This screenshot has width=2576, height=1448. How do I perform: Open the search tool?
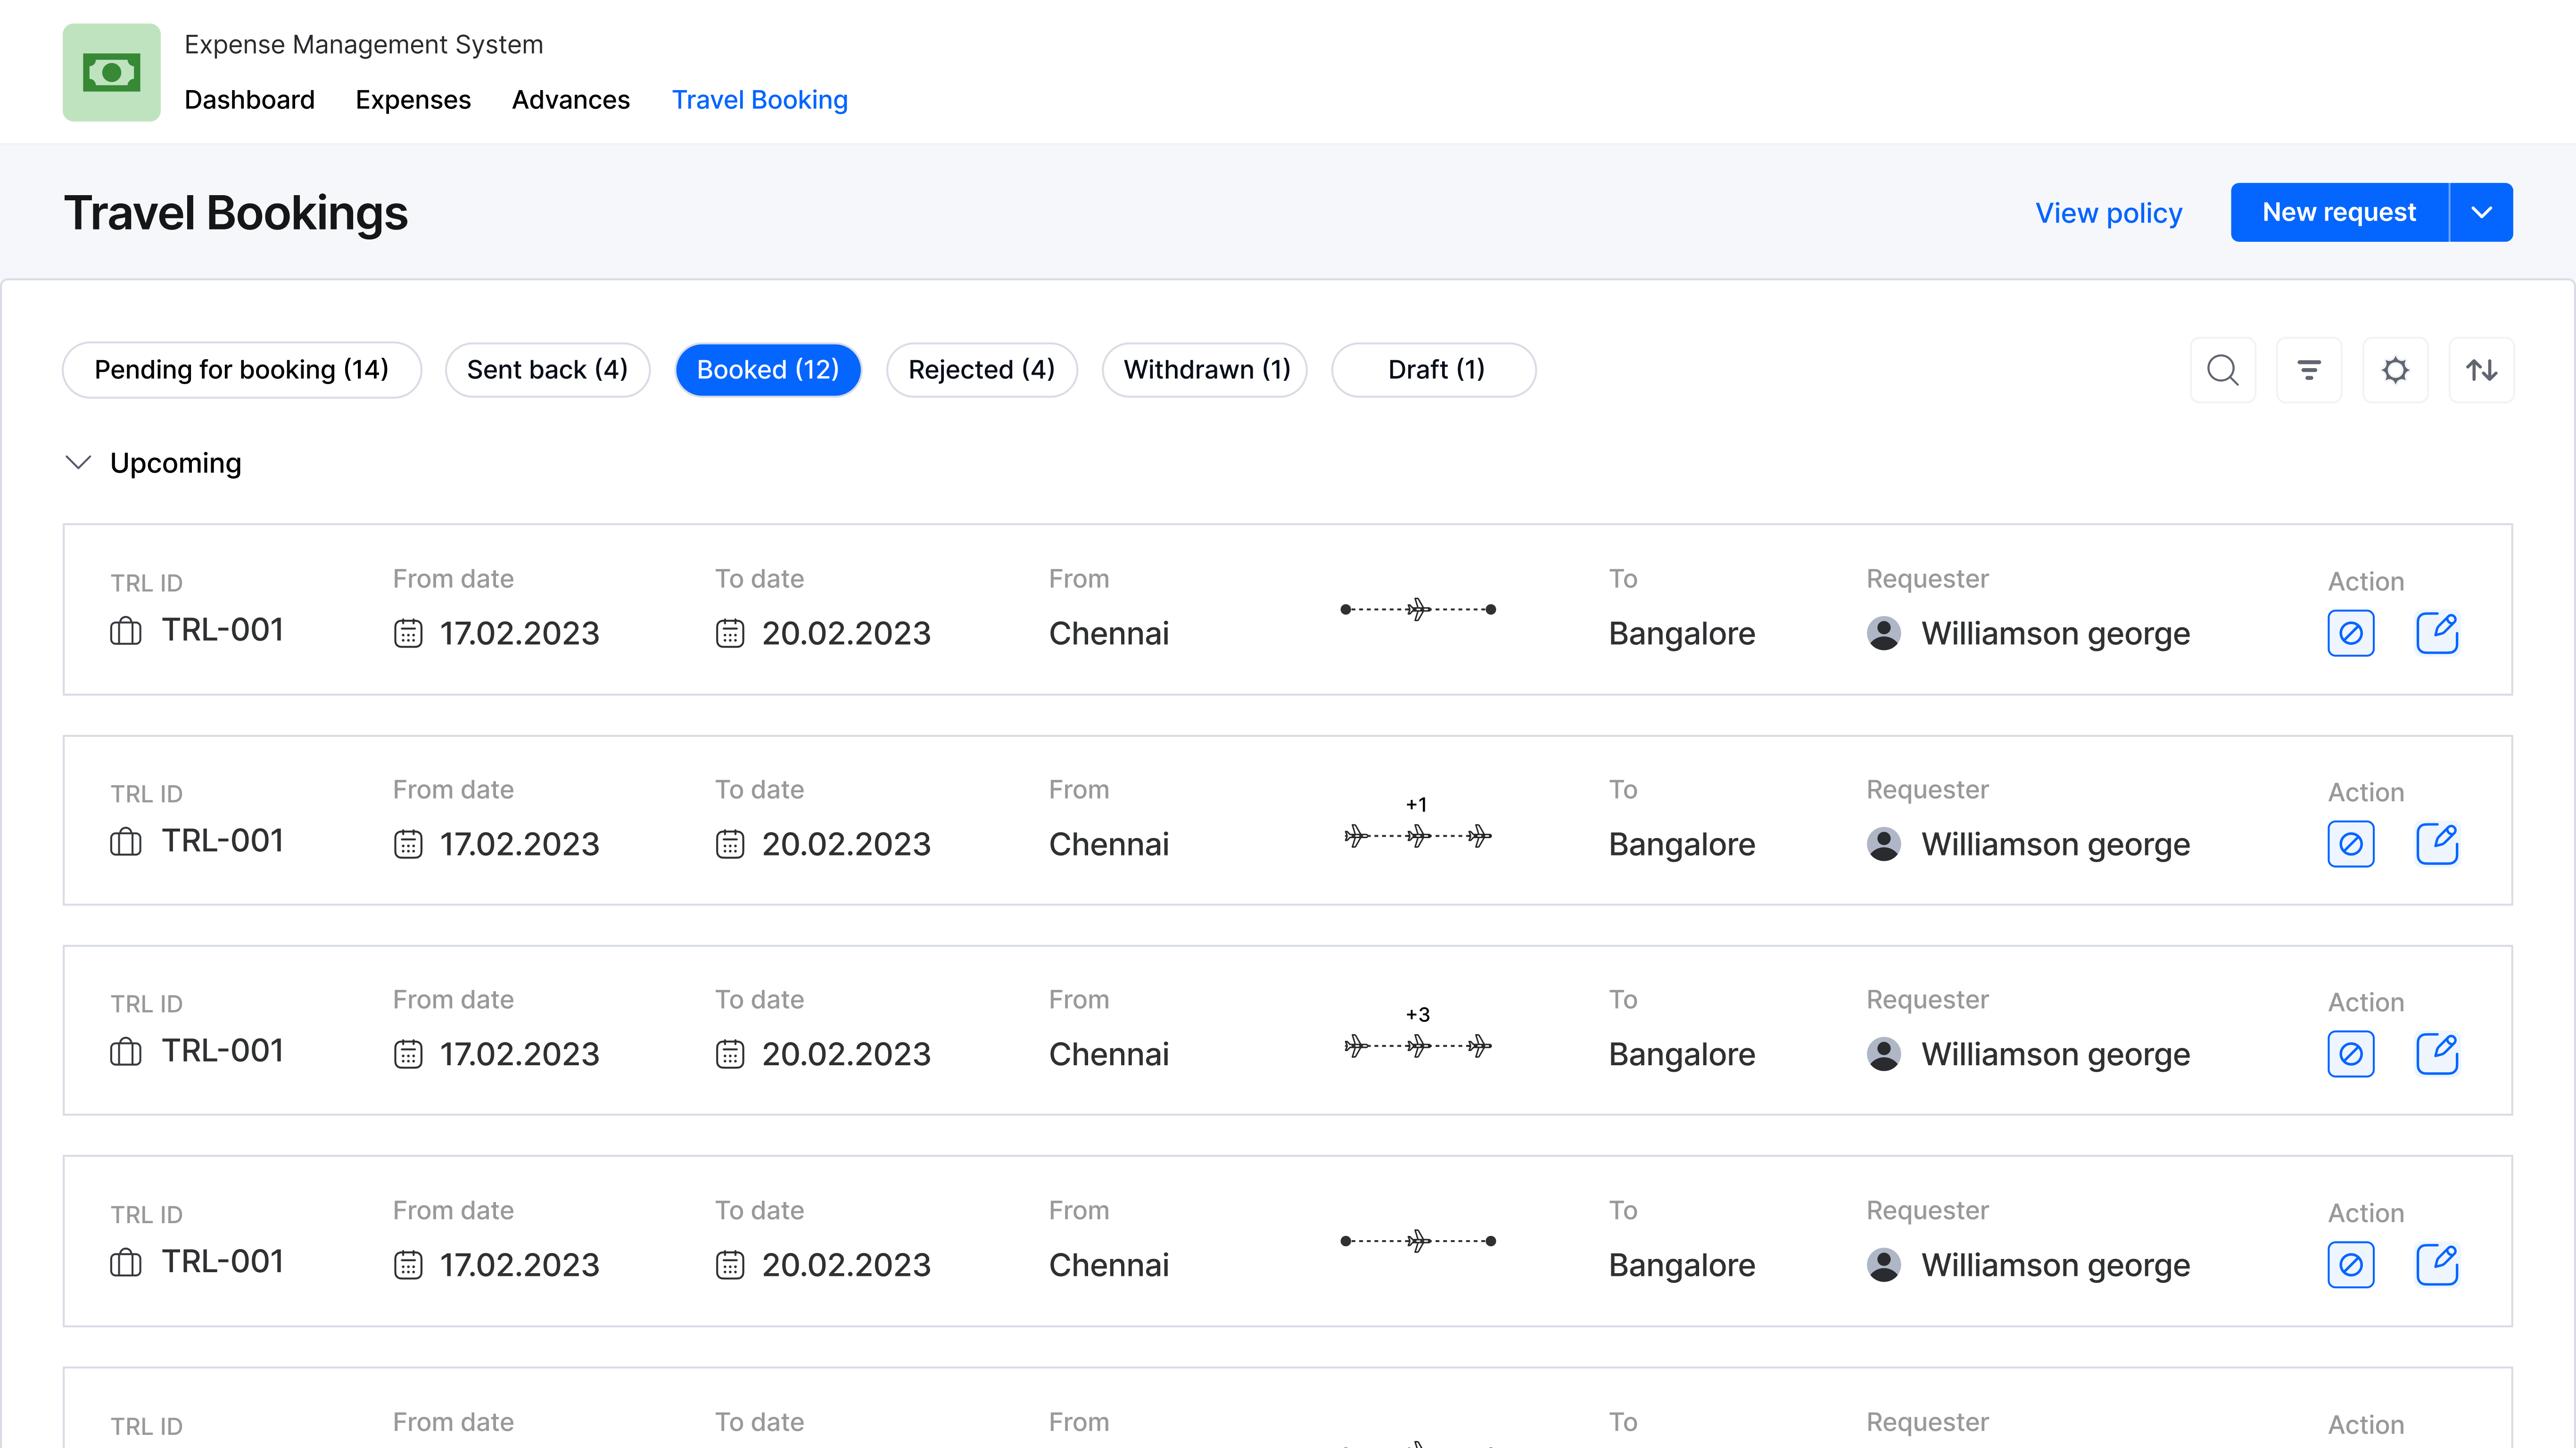pyautogui.click(x=2222, y=370)
